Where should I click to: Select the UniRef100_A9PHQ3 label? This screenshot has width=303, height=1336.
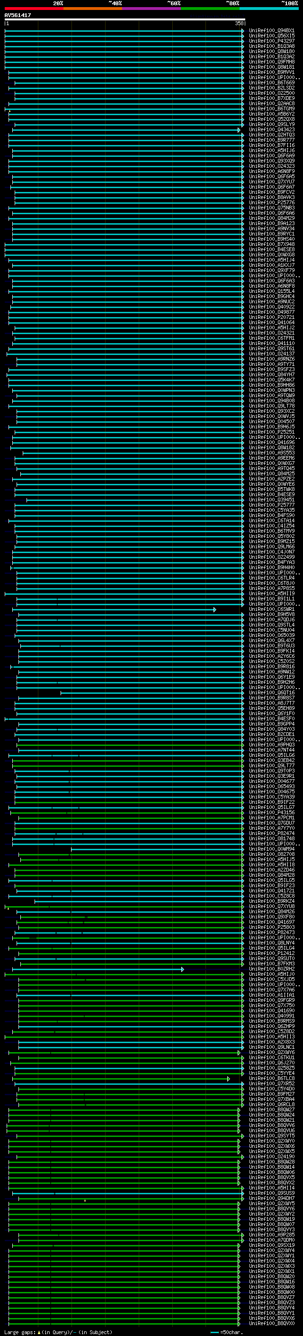coord(271,745)
